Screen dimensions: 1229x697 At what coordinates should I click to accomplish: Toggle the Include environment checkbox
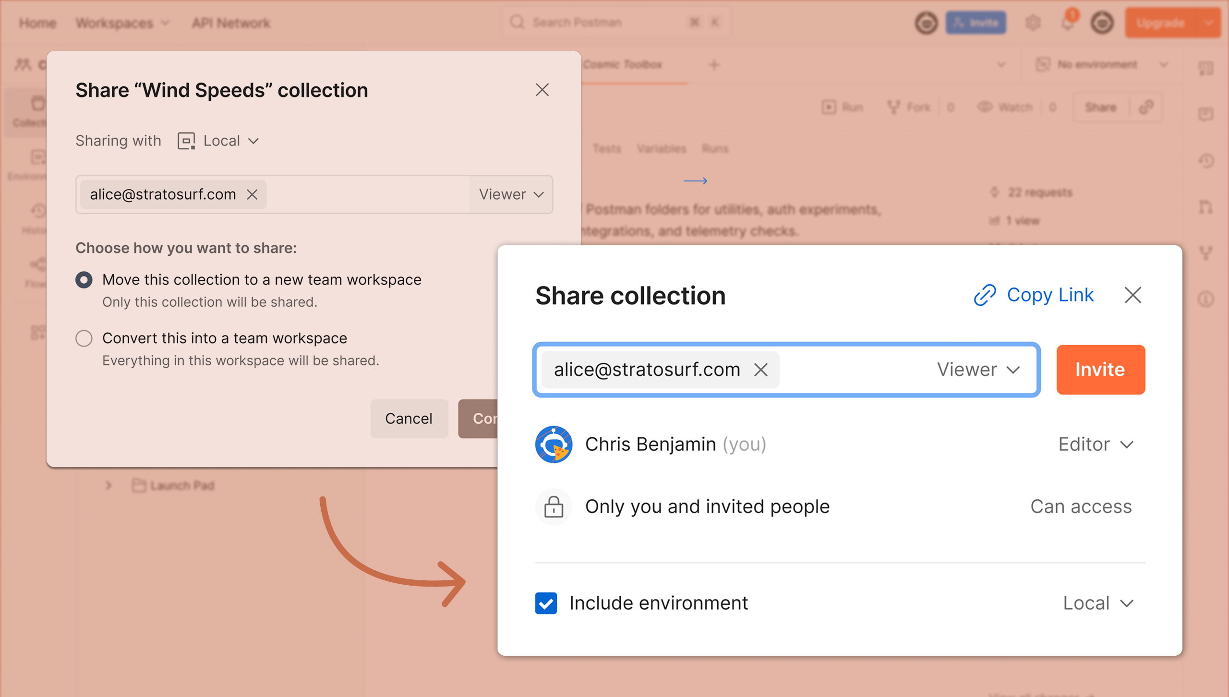546,603
